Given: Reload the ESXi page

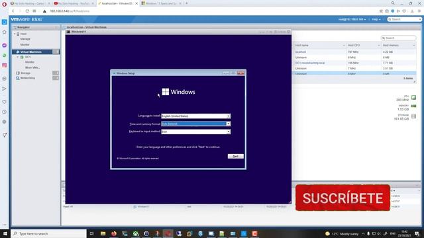Looking at the screenshot, I should [27, 11].
